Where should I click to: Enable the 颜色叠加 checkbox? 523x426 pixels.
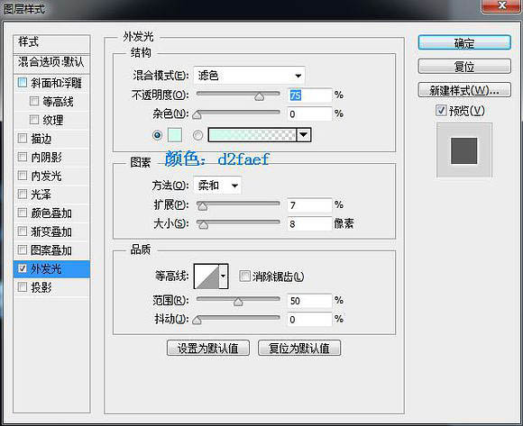point(23,213)
